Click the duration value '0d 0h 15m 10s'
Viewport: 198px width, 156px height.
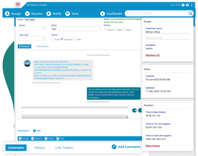tap(154, 127)
